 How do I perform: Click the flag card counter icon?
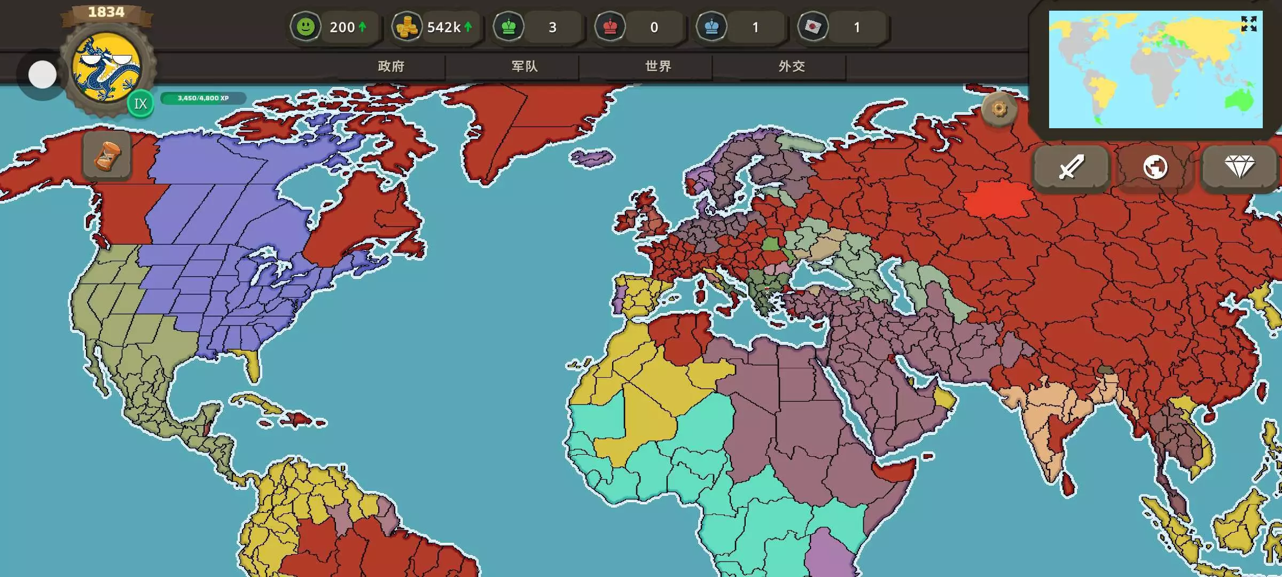tap(812, 27)
